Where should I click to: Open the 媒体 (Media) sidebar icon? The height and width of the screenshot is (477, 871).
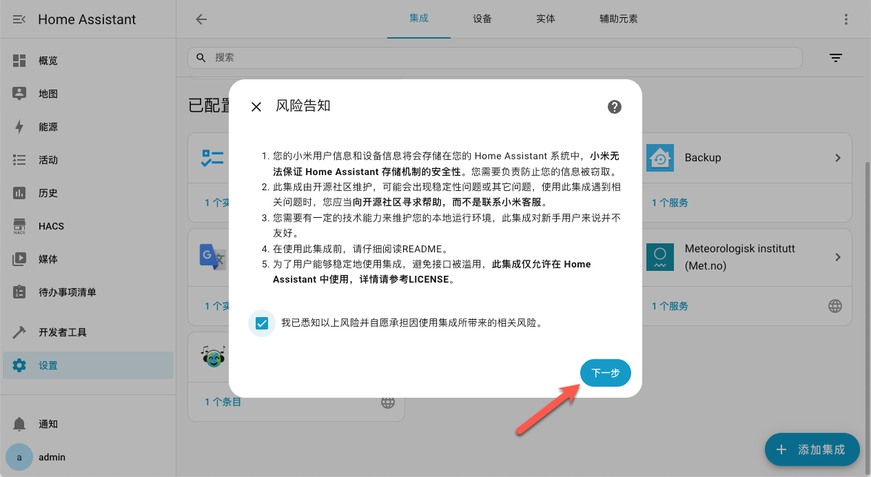tap(19, 259)
